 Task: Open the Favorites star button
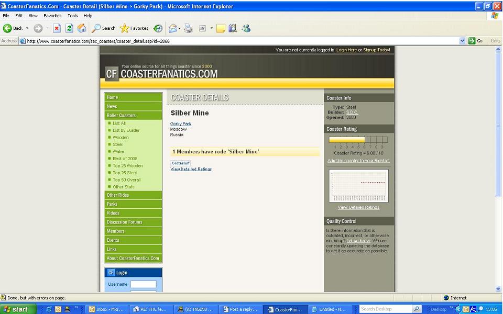[x=134, y=28]
